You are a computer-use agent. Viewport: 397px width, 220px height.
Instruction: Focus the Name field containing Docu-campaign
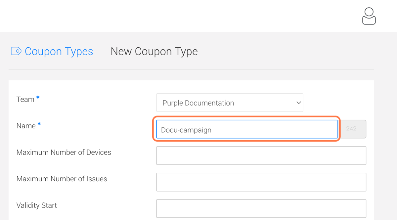(x=247, y=129)
